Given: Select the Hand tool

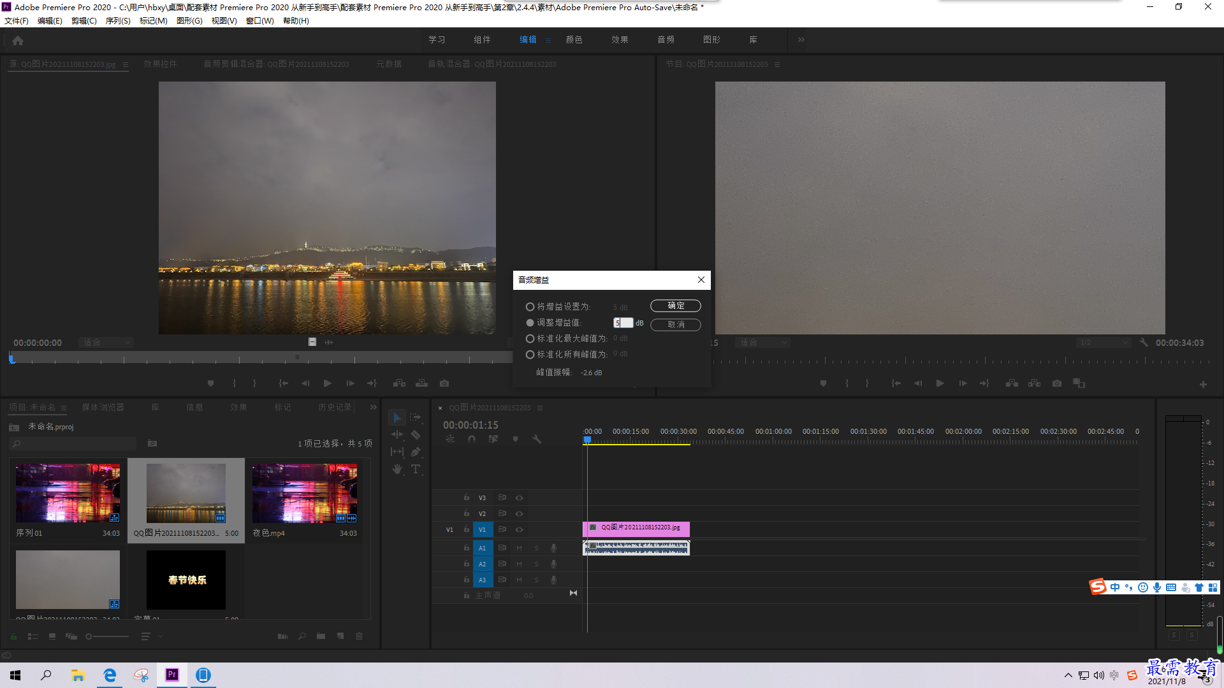Looking at the screenshot, I should [397, 469].
